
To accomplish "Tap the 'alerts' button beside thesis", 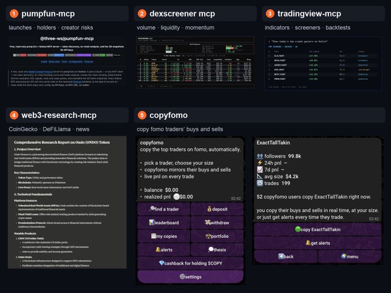I will tap(164, 249).
